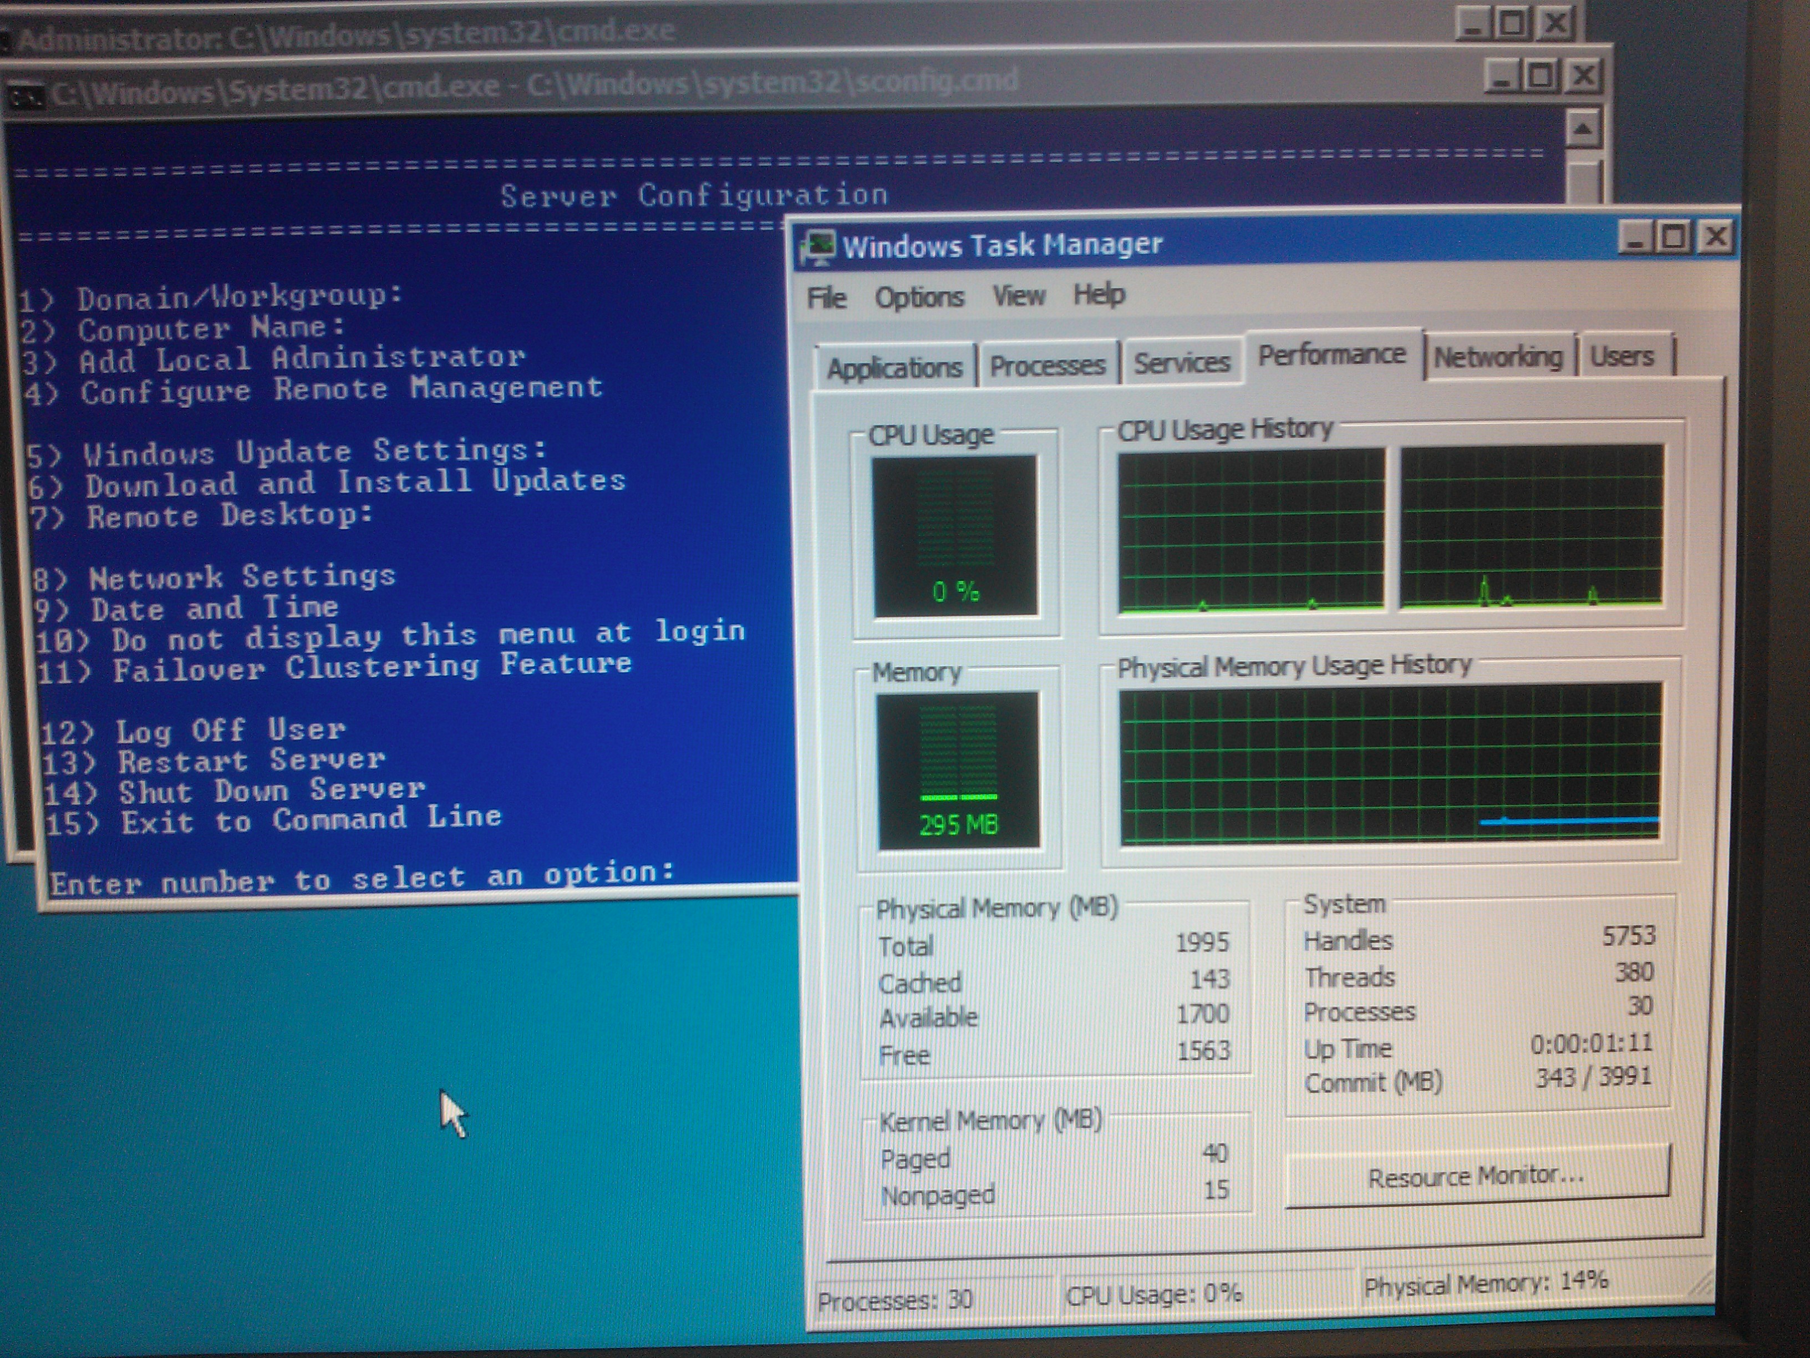The image size is (1810, 1358).
Task: Maximize the Windows Task Manager window
Action: point(1674,237)
